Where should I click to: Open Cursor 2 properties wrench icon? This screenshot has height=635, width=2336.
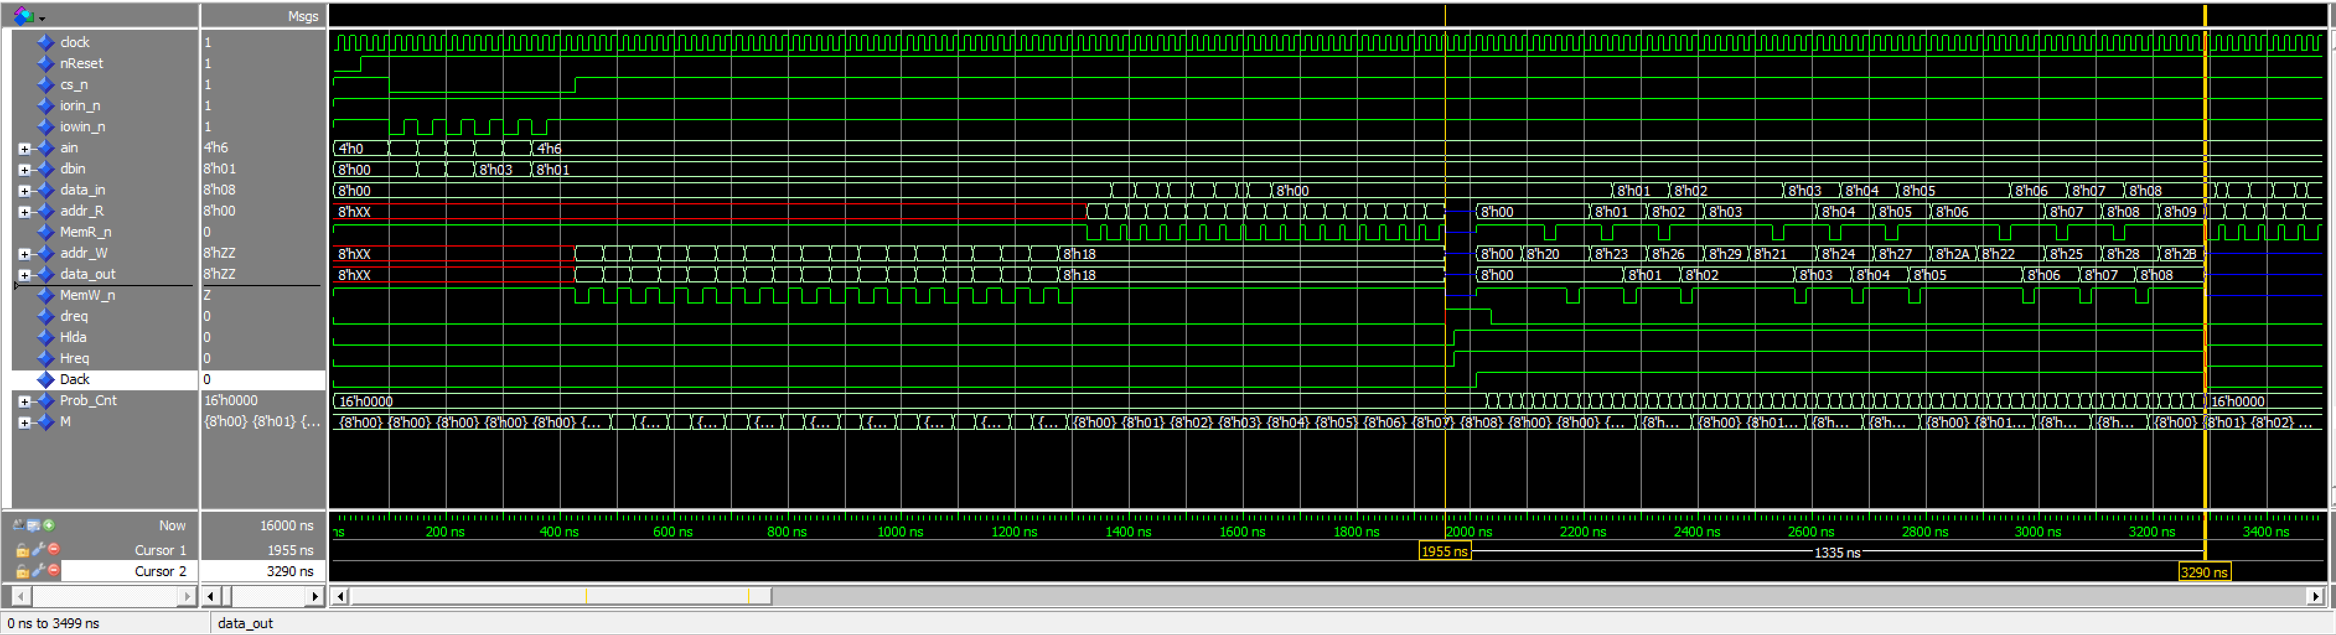point(38,570)
